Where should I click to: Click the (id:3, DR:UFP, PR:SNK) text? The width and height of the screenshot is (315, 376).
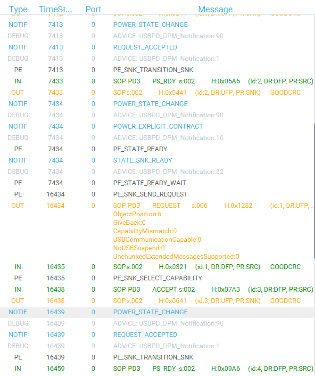[228, 301]
